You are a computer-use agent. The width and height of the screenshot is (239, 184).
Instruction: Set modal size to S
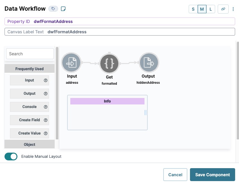[x=193, y=9]
